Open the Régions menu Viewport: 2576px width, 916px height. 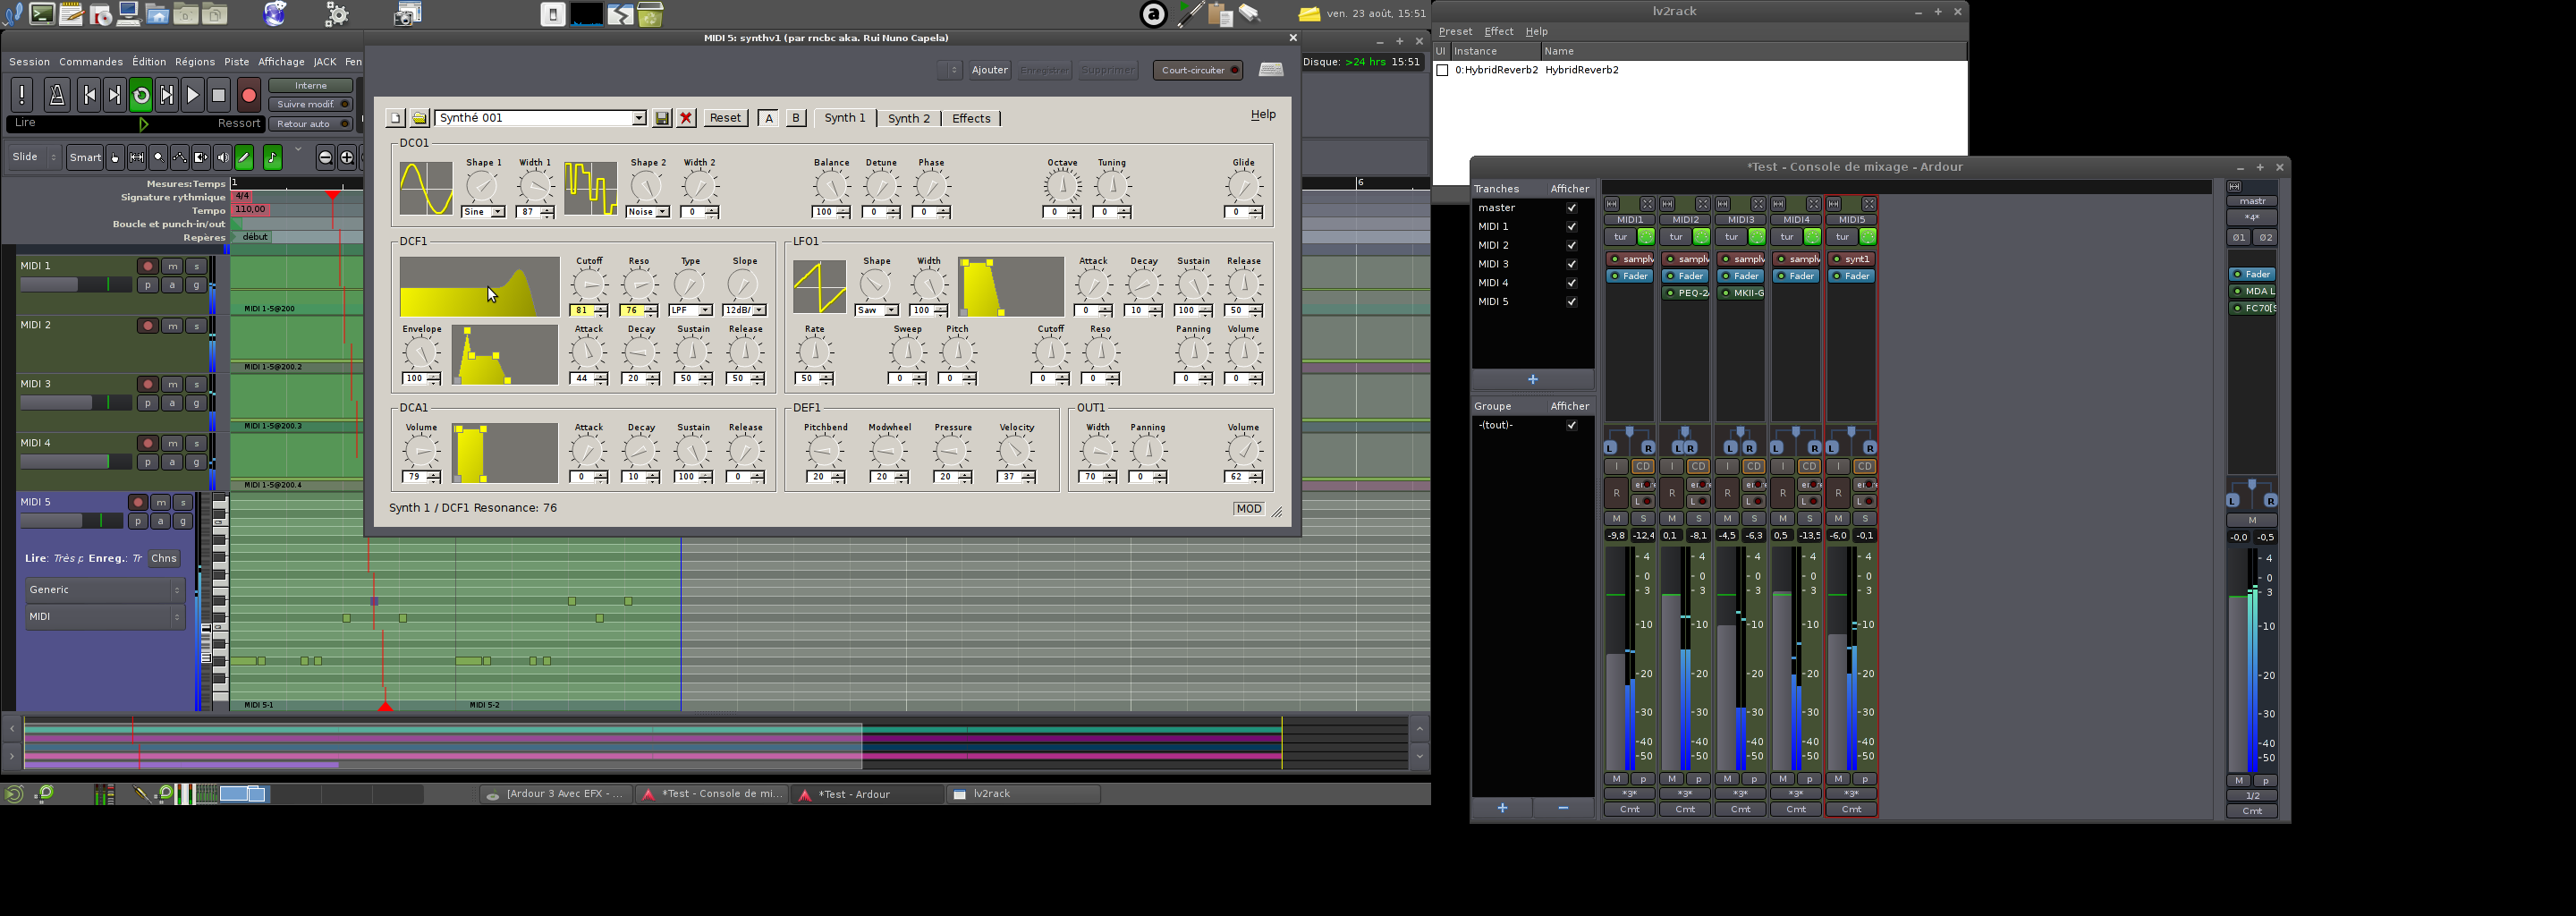(x=194, y=62)
